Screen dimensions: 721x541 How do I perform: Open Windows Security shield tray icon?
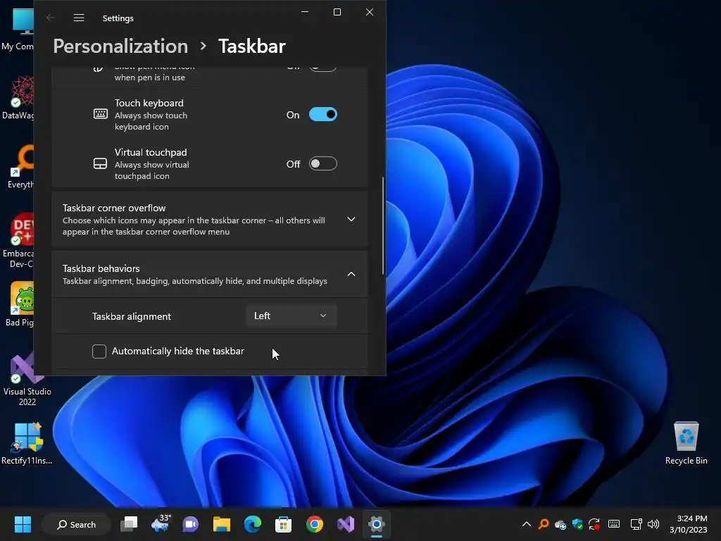577,524
